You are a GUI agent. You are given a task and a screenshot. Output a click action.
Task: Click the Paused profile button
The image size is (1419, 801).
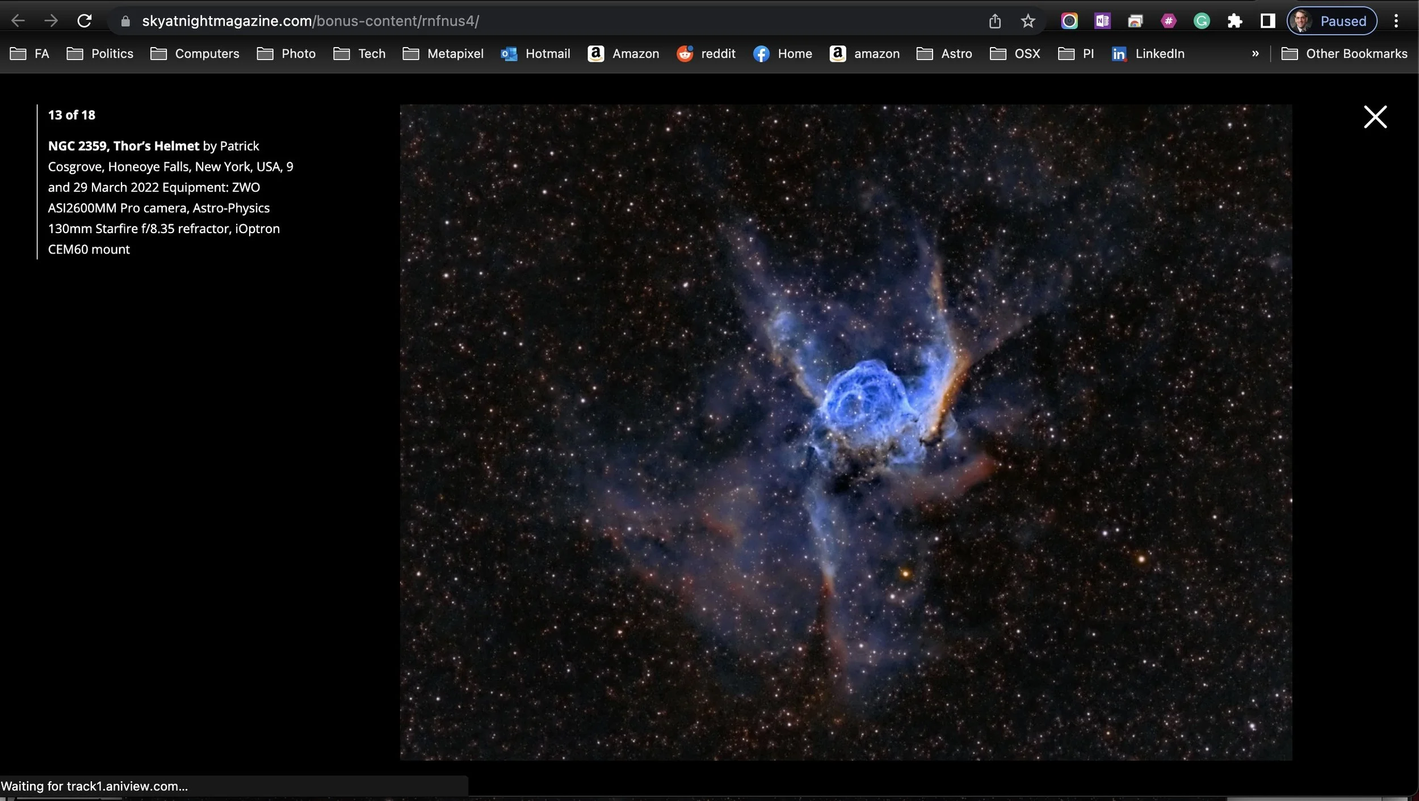coord(1332,21)
